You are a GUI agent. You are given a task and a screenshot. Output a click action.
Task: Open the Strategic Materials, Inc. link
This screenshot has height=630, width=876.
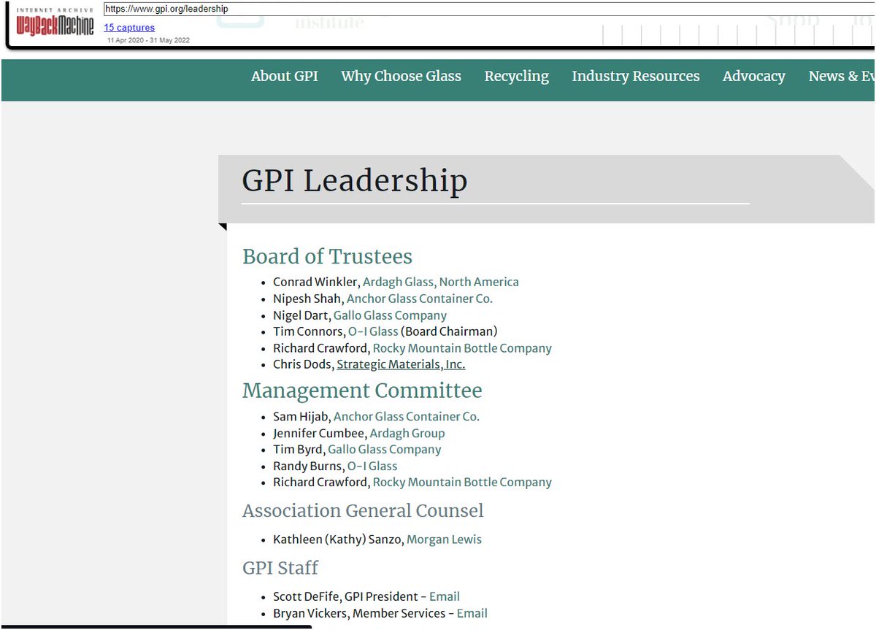[x=401, y=364]
